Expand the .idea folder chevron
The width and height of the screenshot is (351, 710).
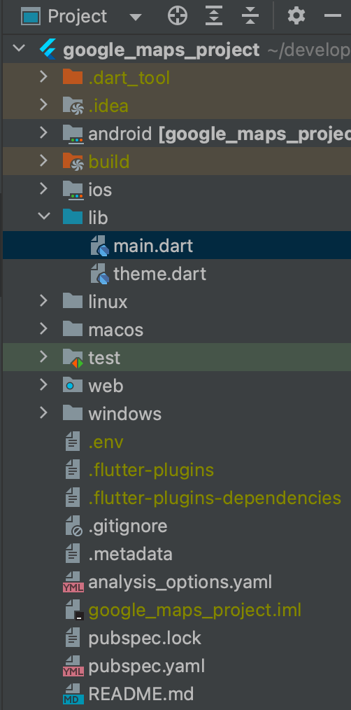(43, 104)
